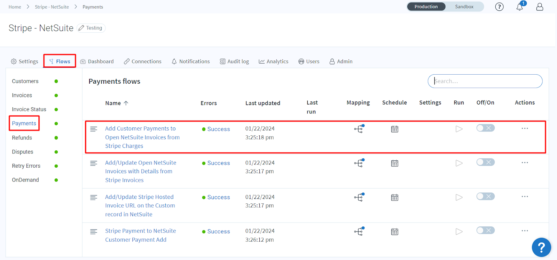
Task: Run the Stripe Payment to NetSuite flow
Action: (x=459, y=231)
